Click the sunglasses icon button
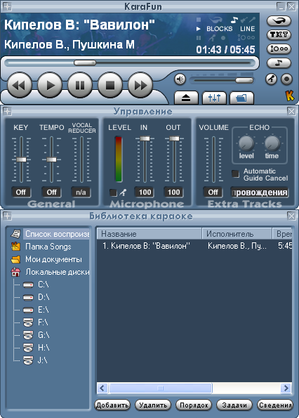The image size is (299, 418). tap(279, 21)
